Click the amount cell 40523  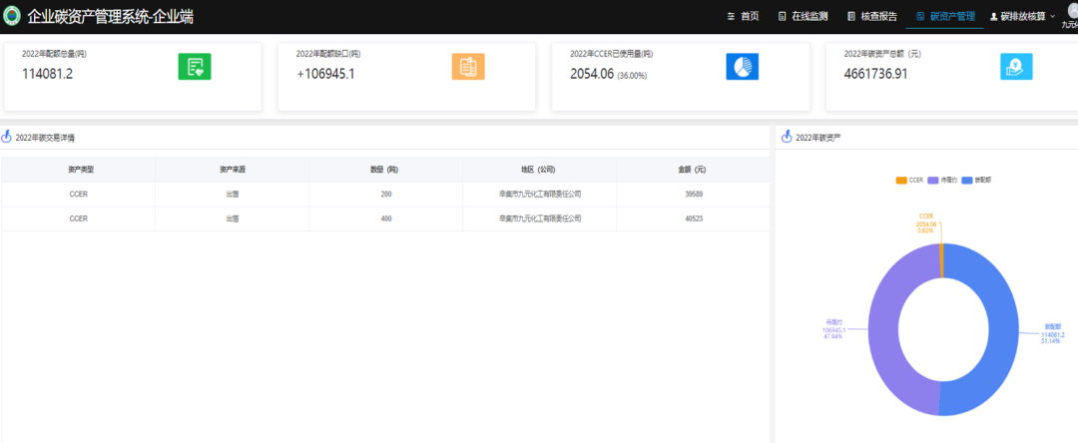tap(693, 219)
